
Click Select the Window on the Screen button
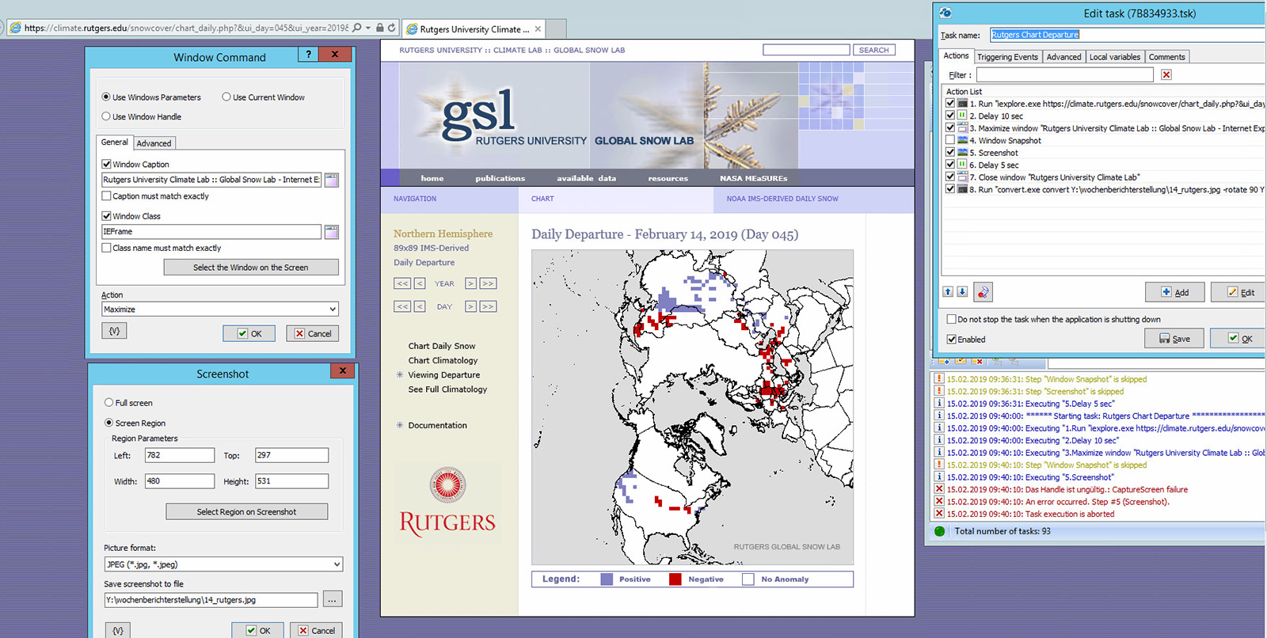pyautogui.click(x=251, y=268)
